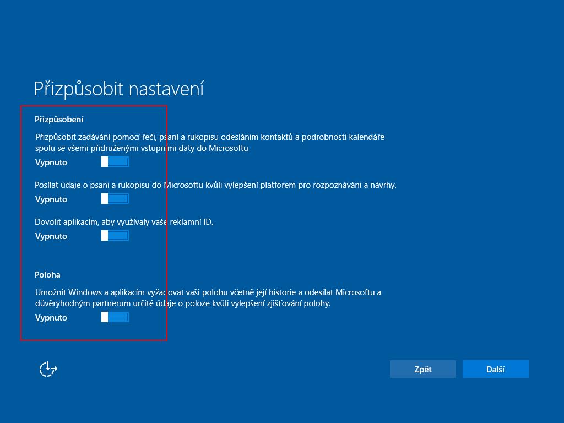Open the Ease of Access icon
This screenshot has width=564, height=423.
[48, 369]
